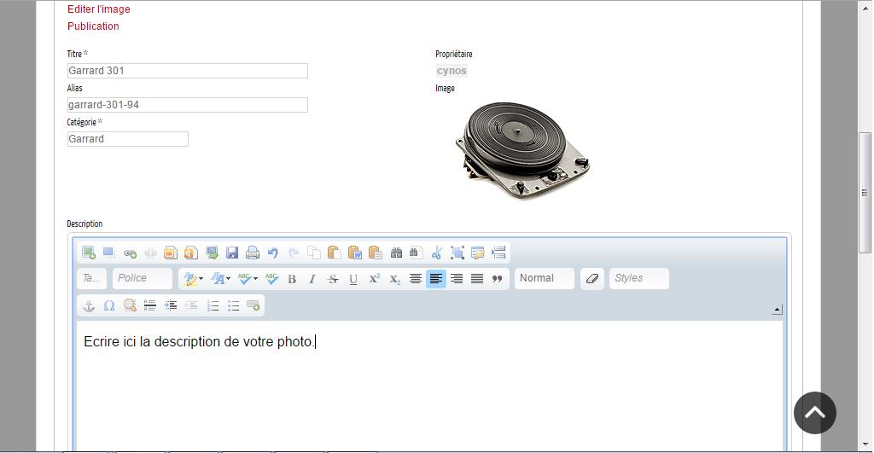The width and height of the screenshot is (874, 453).
Task: Insert an anchor
Action: pyautogui.click(x=89, y=305)
